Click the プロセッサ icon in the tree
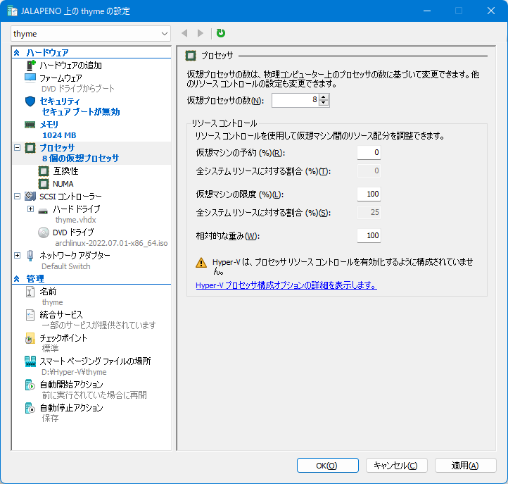This screenshot has width=508, height=484. pyautogui.click(x=30, y=148)
